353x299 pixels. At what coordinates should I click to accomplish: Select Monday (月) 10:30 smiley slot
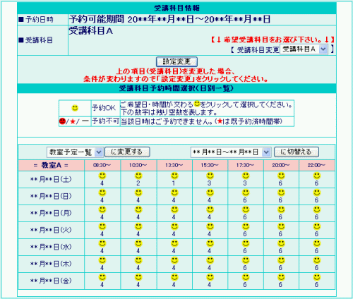(x=138, y=209)
